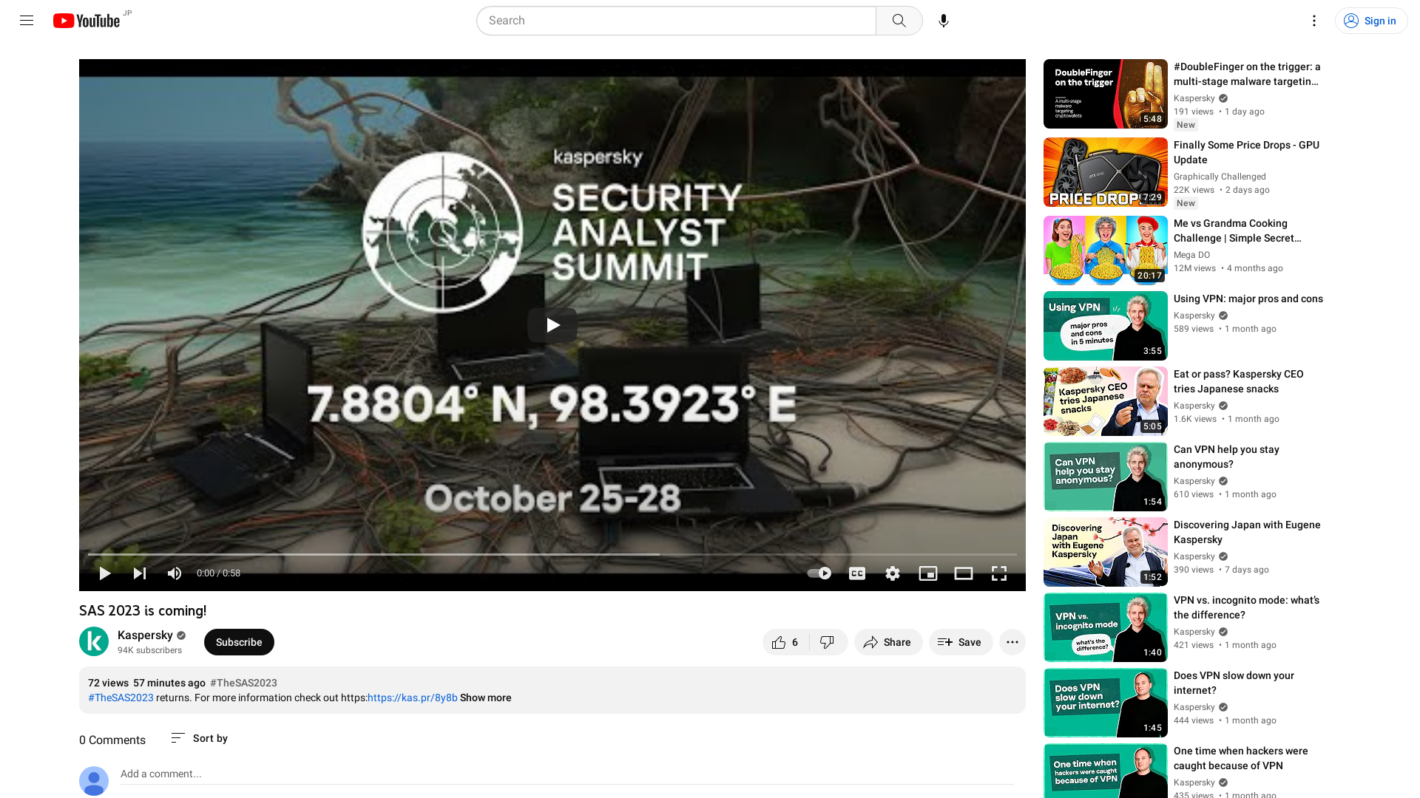
Task: Click the skip next track icon
Action: [140, 573]
